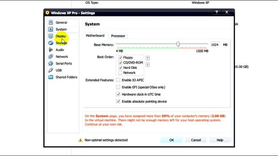Viewport: 278px width, 156px height.
Task: Switch to the Processor tab
Action: (x=118, y=36)
